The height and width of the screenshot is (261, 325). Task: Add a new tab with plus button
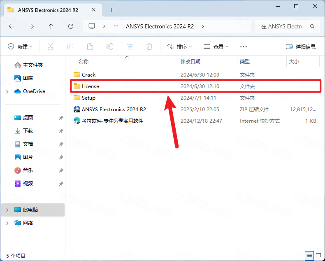(111, 10)
